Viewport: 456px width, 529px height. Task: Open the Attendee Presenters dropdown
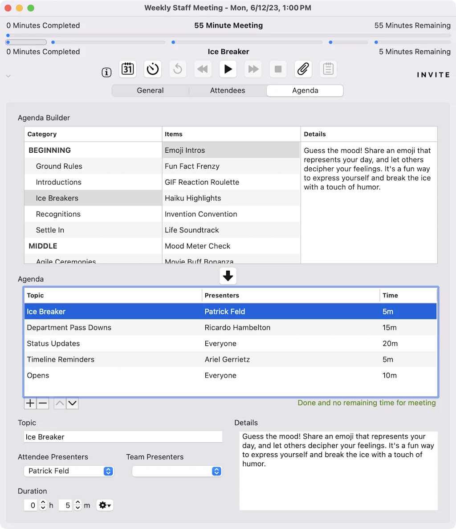point(69,471)
